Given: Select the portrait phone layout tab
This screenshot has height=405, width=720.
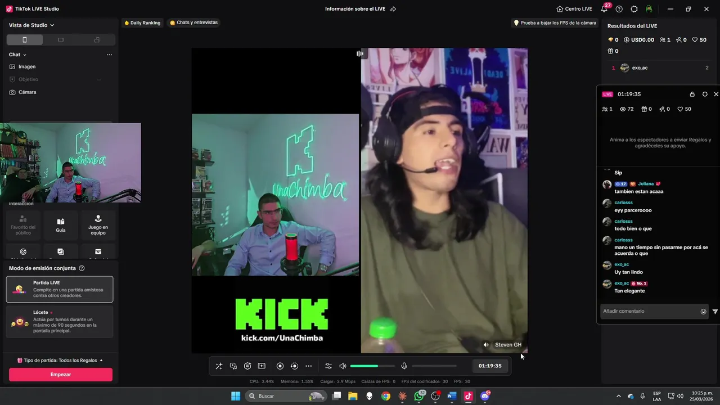Looking at the screenshot, I should pos(24,40).
